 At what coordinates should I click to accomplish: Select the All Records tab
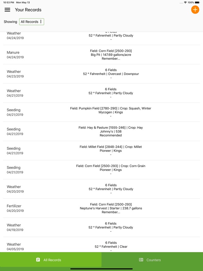51,260
